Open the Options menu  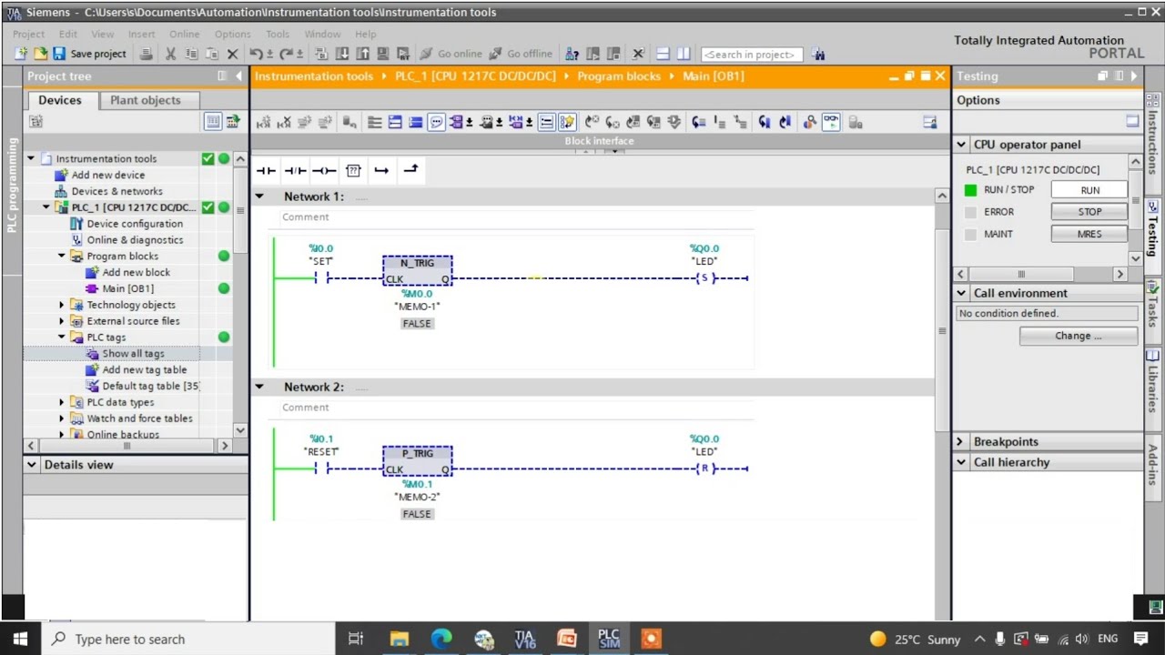click(232, 34)
